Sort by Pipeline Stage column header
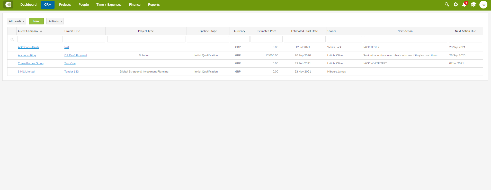The image size is (491, 190). (208, 31)
